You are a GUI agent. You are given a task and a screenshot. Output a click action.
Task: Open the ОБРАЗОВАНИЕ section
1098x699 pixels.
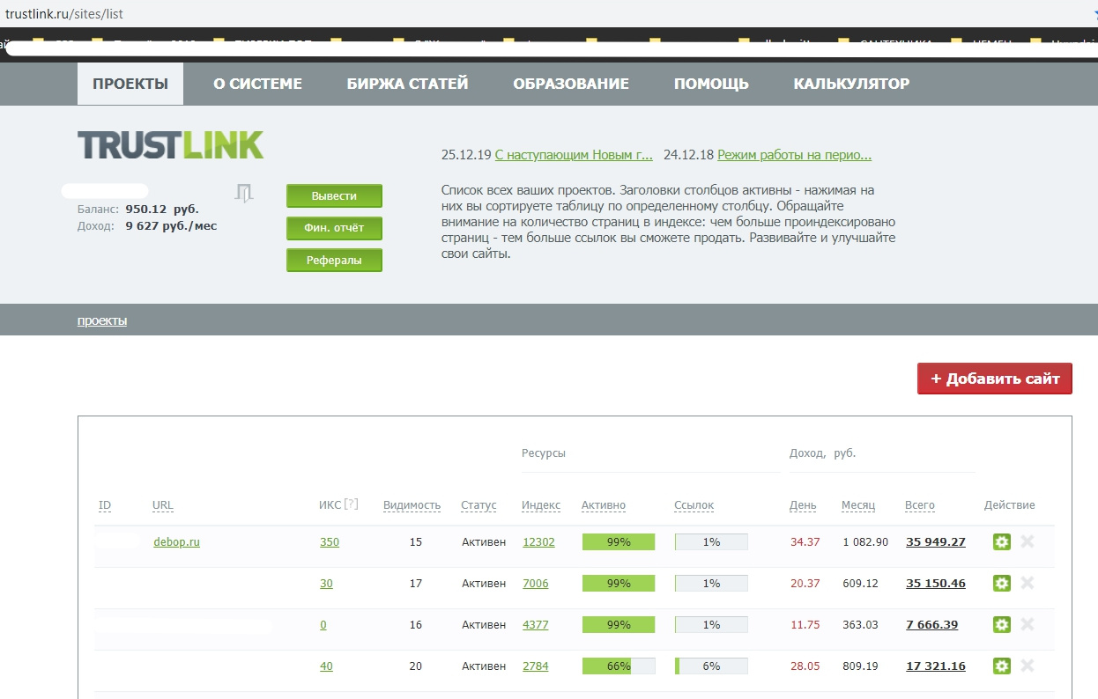(x=571, y=84)
